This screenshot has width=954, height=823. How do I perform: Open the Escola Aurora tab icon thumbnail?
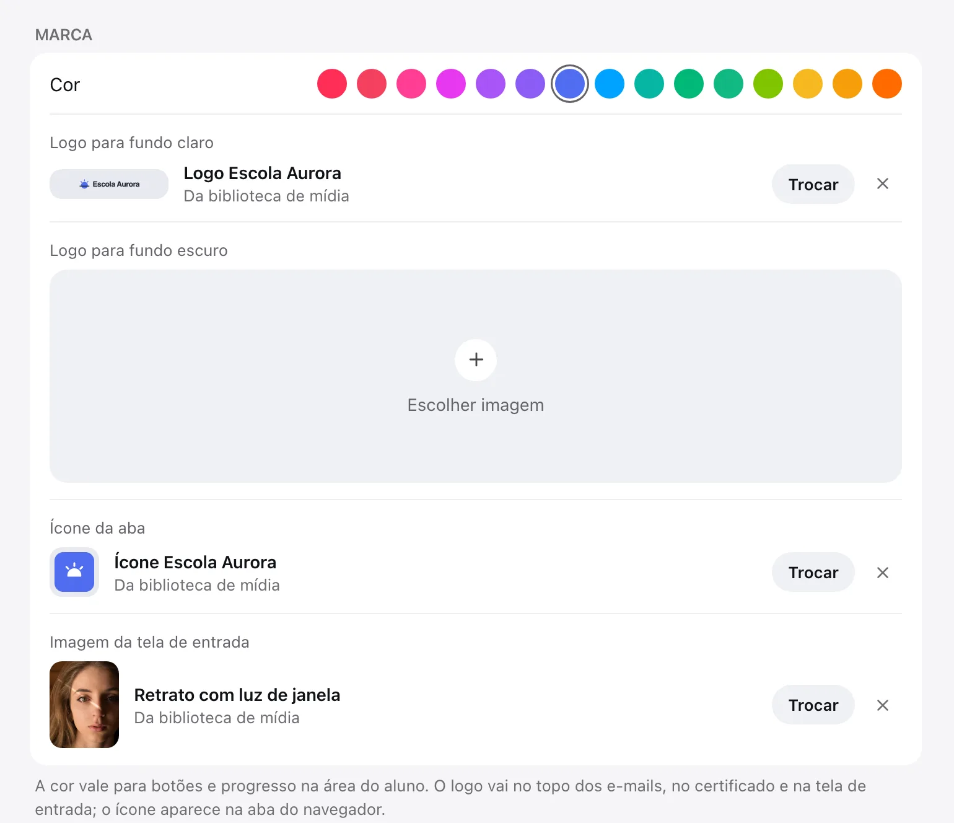[74, 572]
